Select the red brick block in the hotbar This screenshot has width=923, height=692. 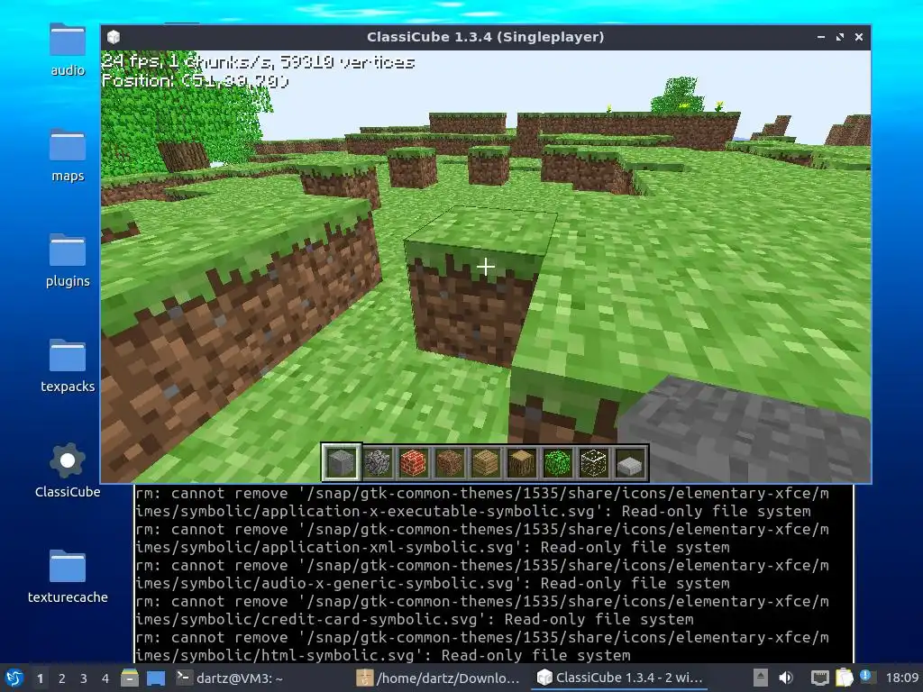click(x=413, y=462)
